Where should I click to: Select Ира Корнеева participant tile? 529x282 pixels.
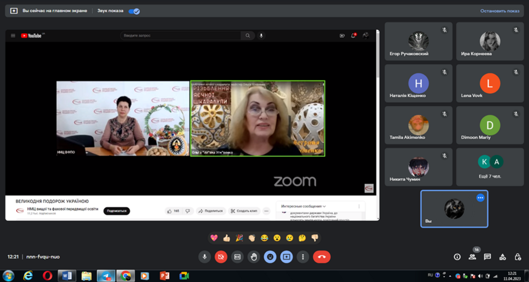[x=490, y=42]
